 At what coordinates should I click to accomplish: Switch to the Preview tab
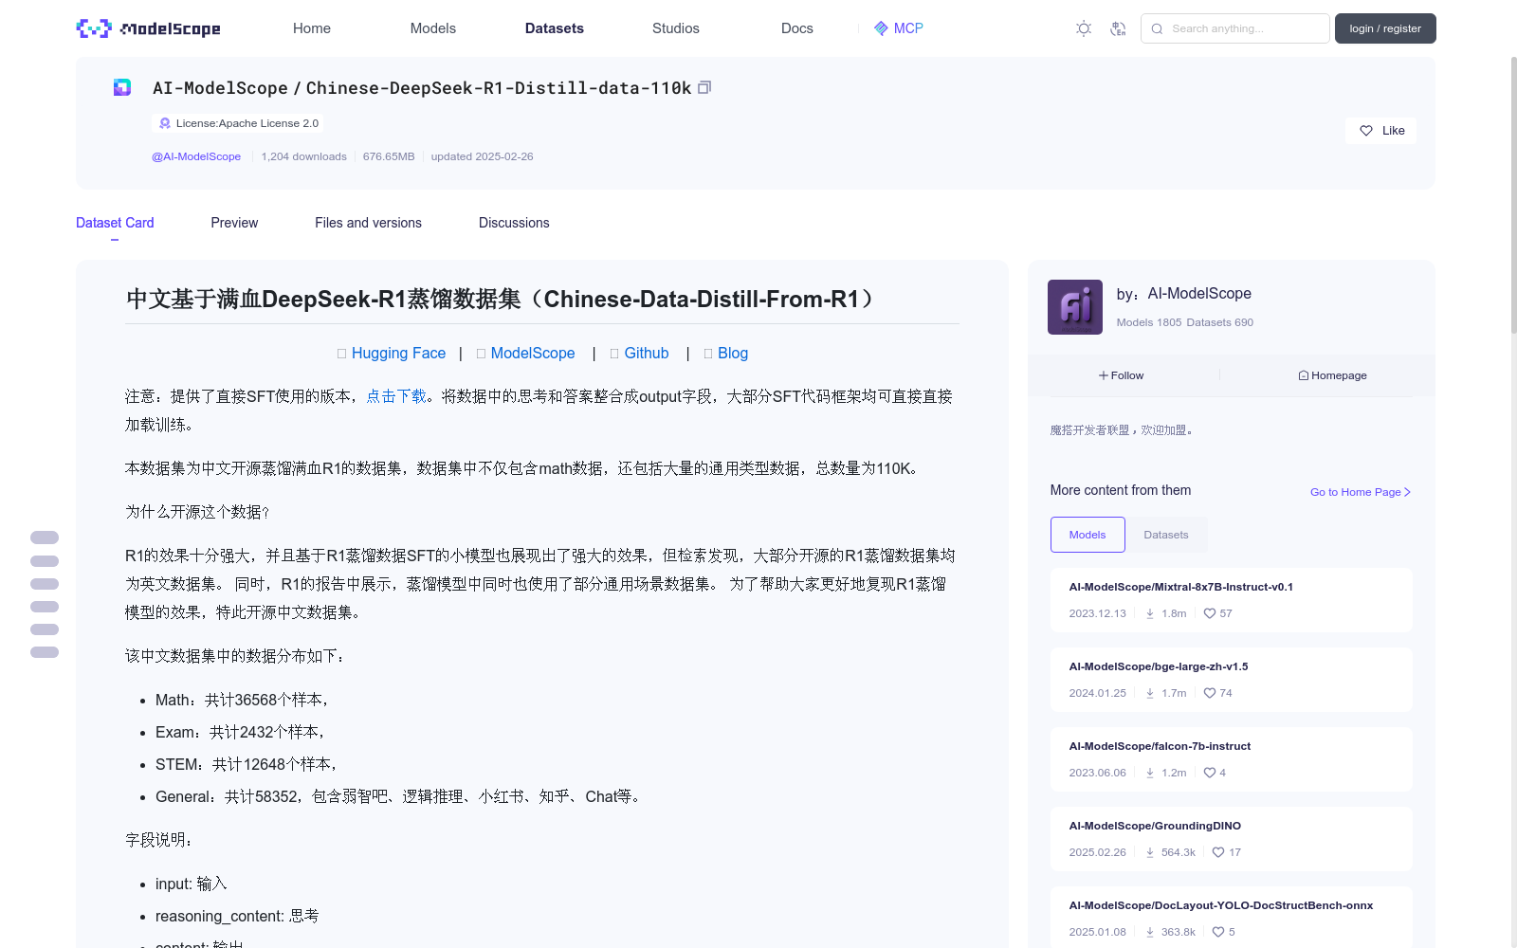(x=234, y=223)
